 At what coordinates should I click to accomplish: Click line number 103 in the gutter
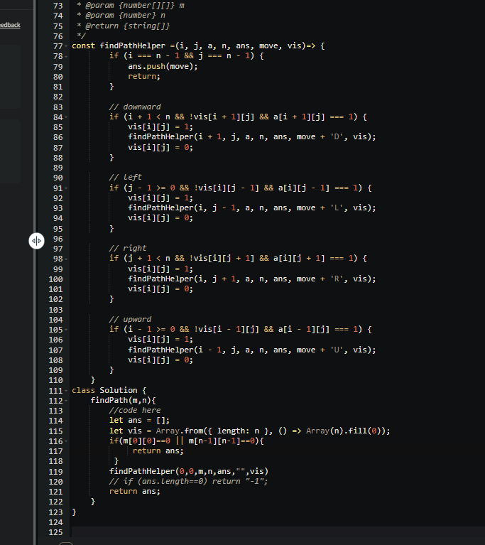(55, 310)
